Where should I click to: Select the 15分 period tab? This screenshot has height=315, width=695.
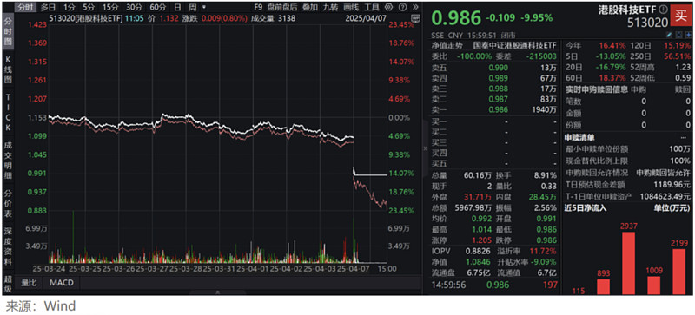[109, 8]
